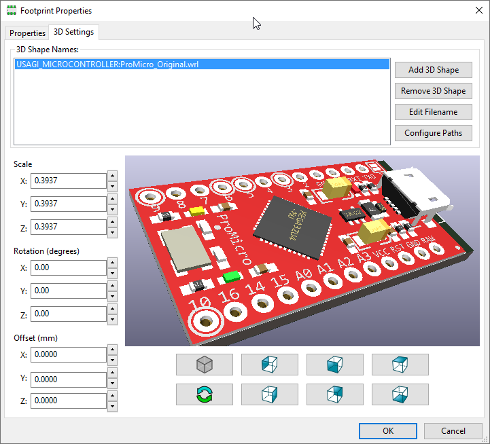Select the 3D Settings tab

(x=74, y=32)
